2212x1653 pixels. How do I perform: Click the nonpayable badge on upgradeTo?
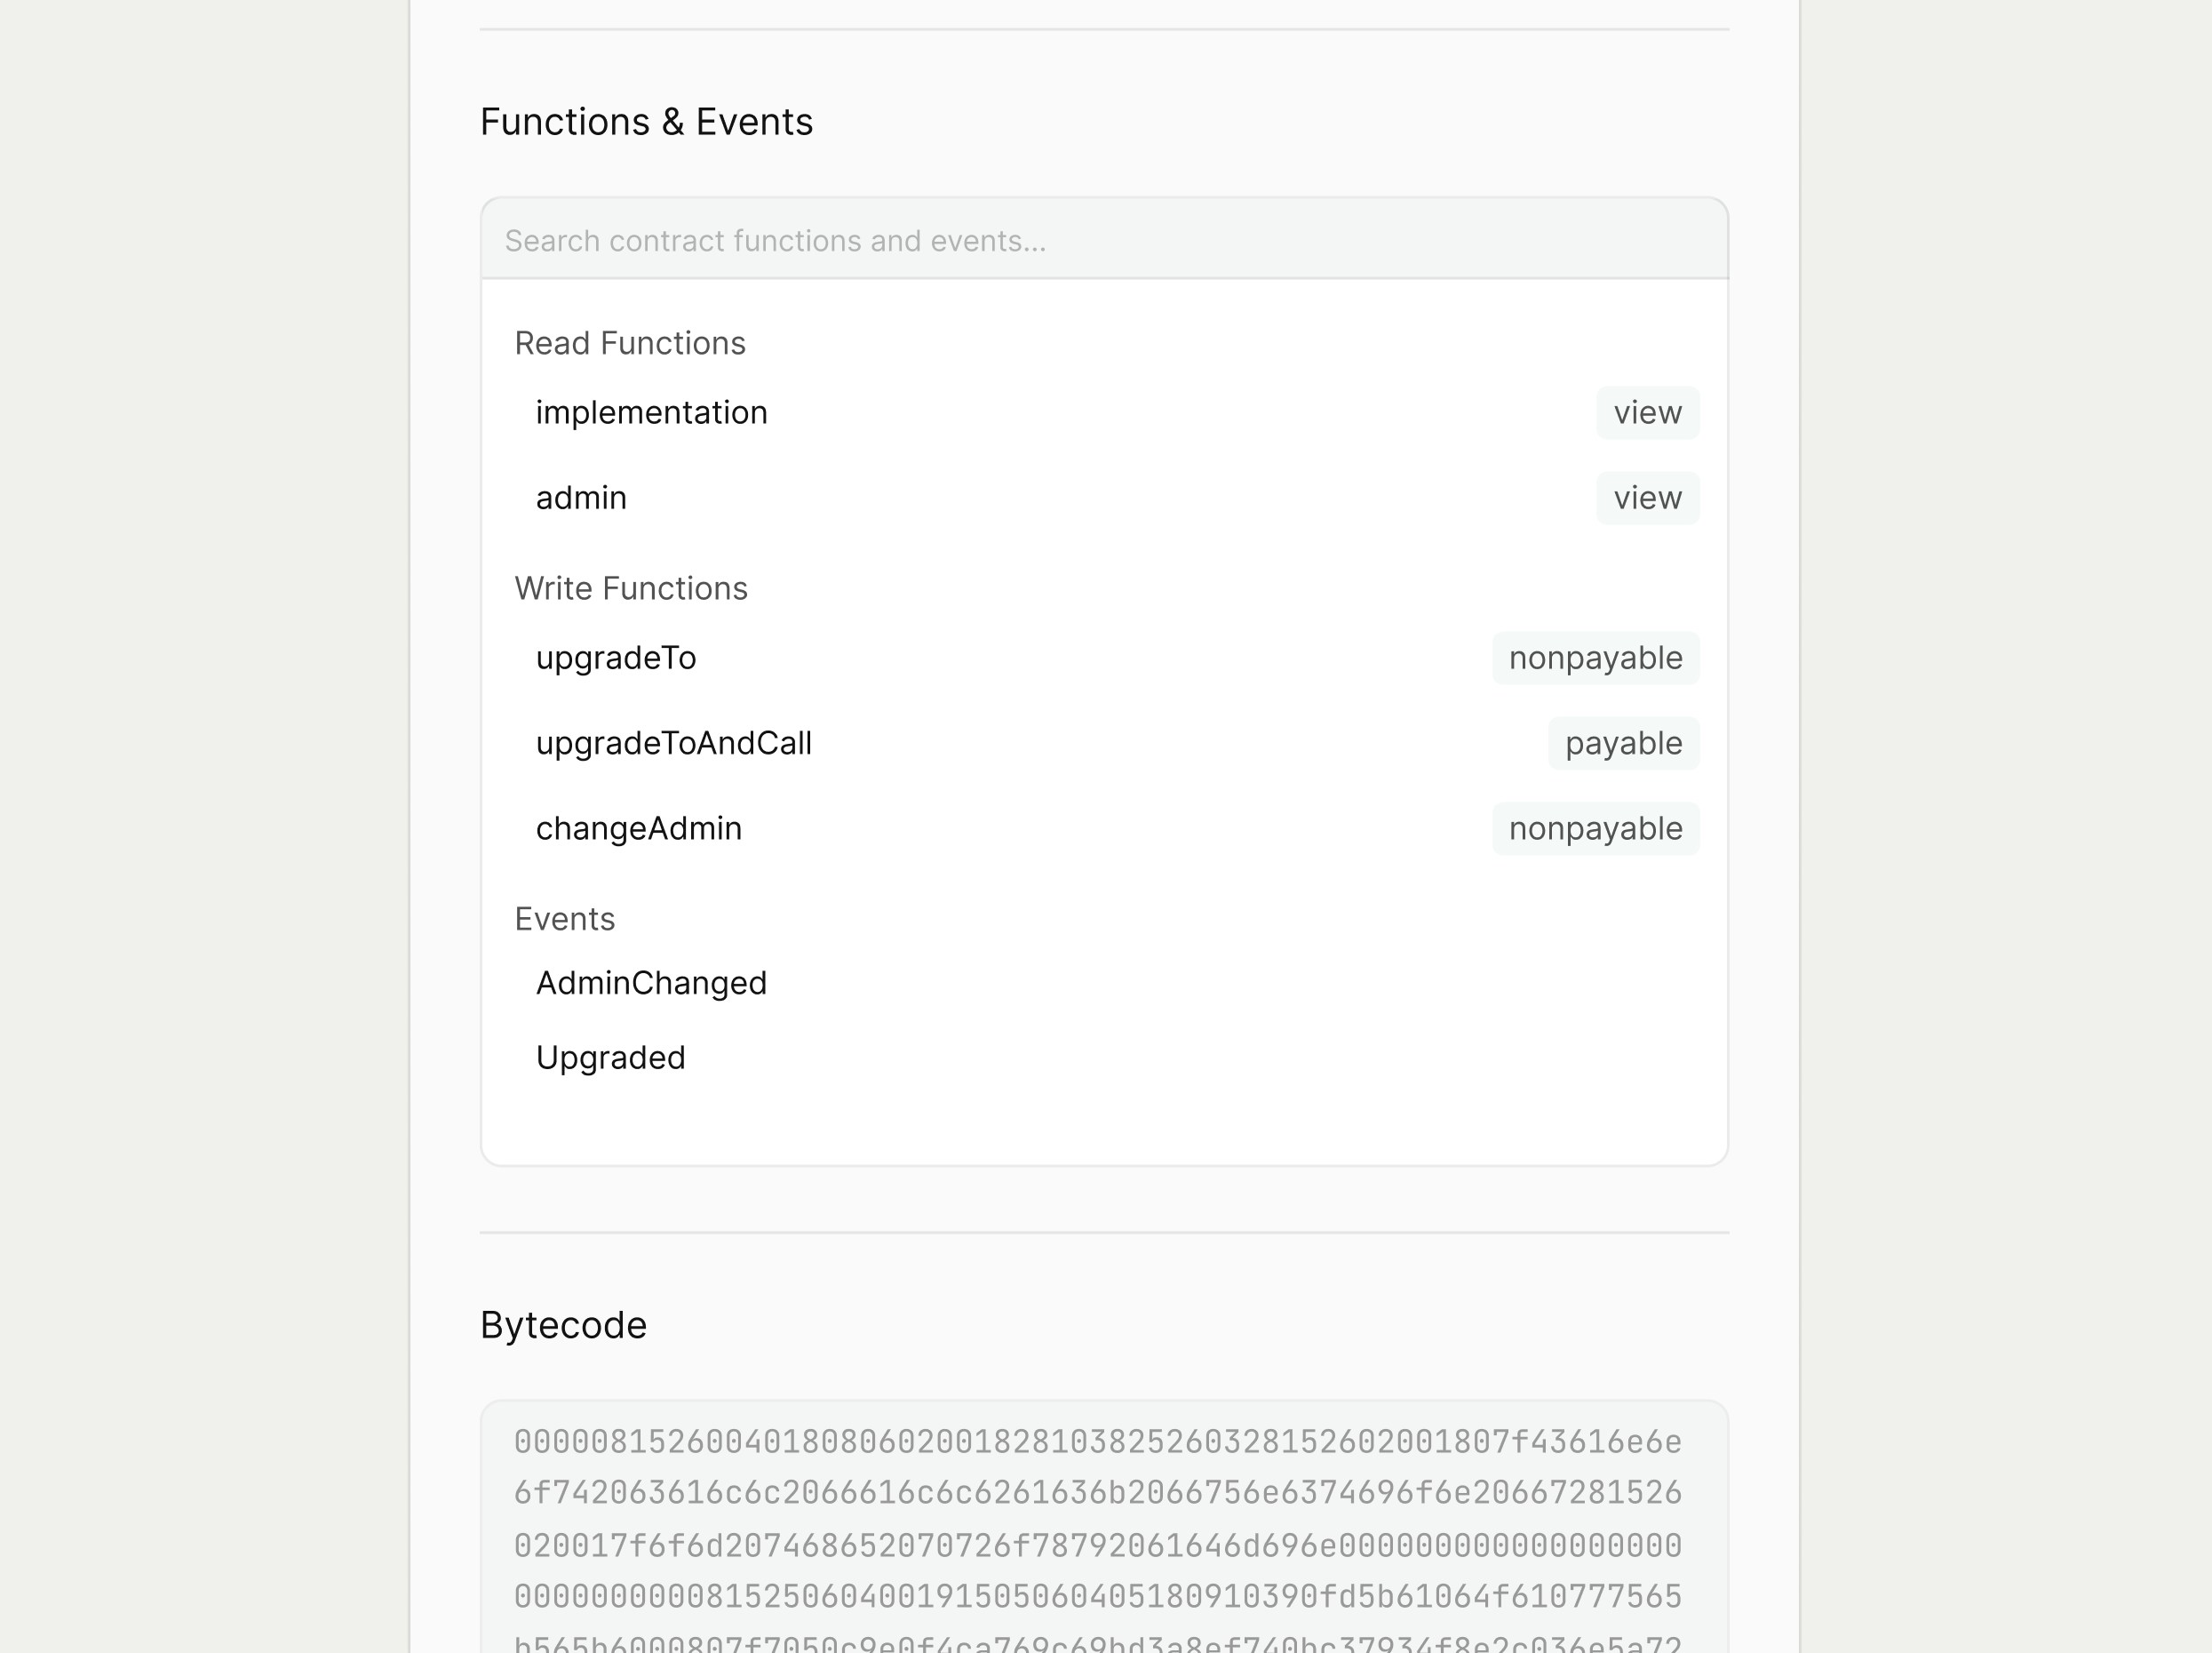(x=1595, y=658)
